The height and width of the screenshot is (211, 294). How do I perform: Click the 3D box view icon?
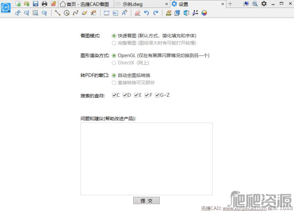click(x=177, y=13)
